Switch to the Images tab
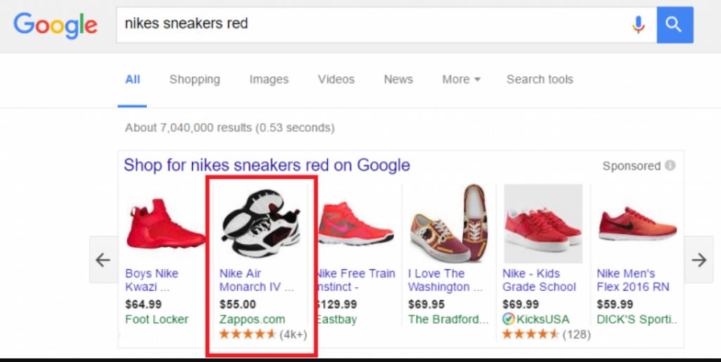The image size is (721, 362). (x=269, y=79)
